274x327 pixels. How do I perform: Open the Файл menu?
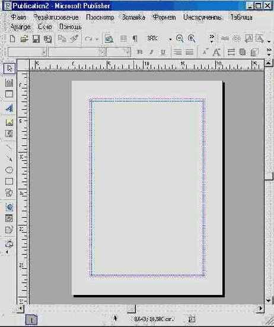18,17
